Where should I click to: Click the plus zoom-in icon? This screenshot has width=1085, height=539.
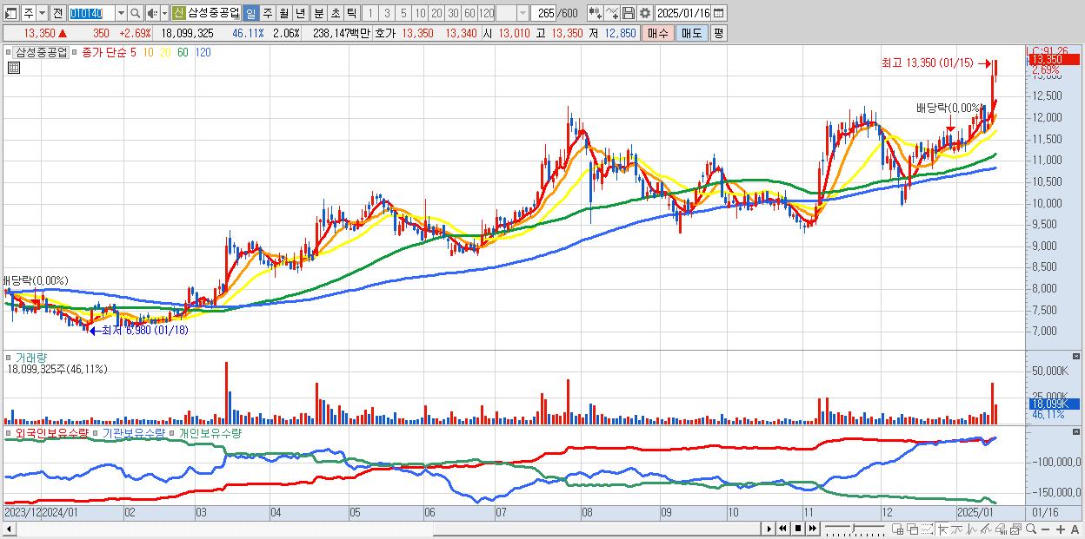click(x=1060, y=529)
